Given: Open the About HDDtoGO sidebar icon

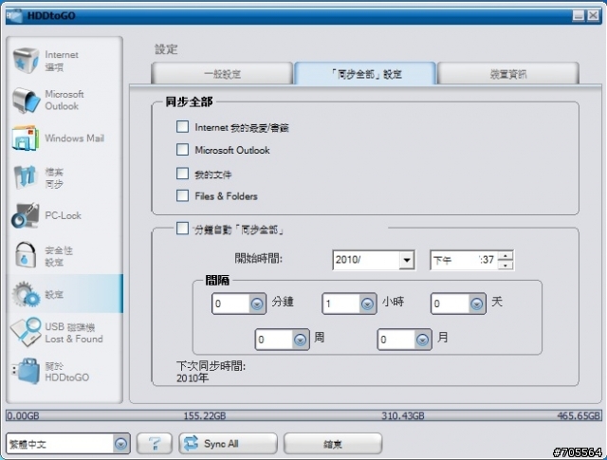Looking at the screenshot, I should point(26,371).
